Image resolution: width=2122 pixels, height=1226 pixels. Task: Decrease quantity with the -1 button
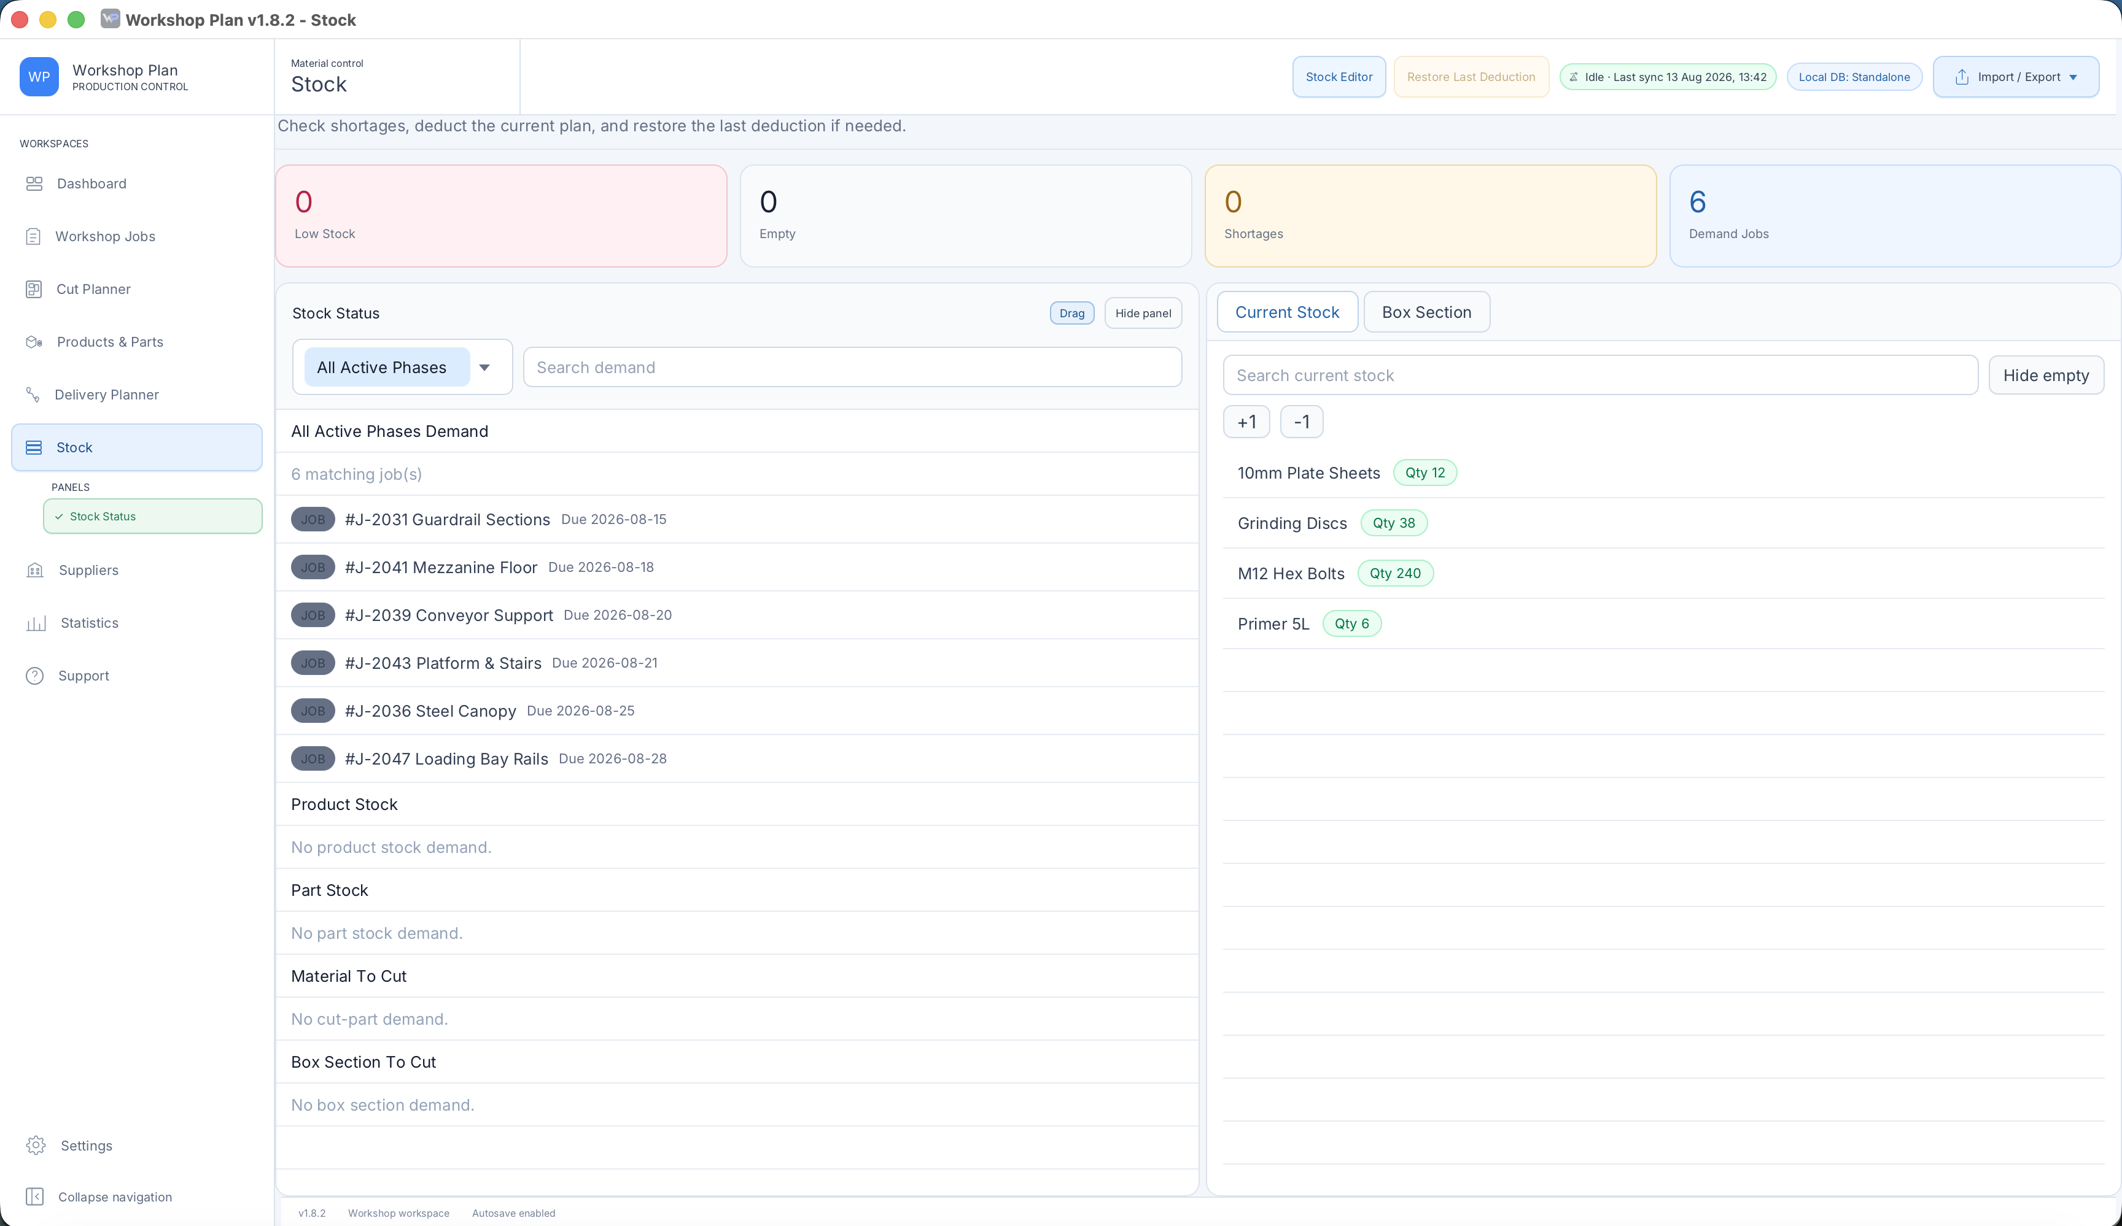point(1302,422)
